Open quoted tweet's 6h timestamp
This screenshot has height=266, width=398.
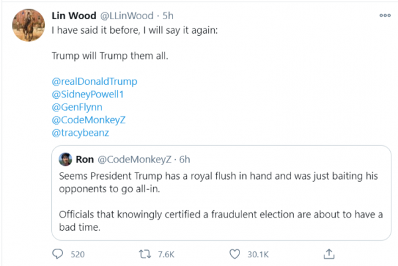pos(185,159)
